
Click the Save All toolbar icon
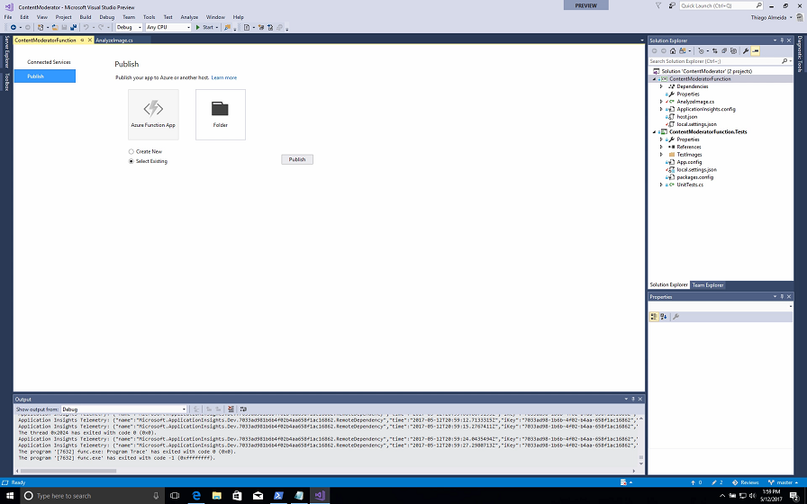(74, 27)
